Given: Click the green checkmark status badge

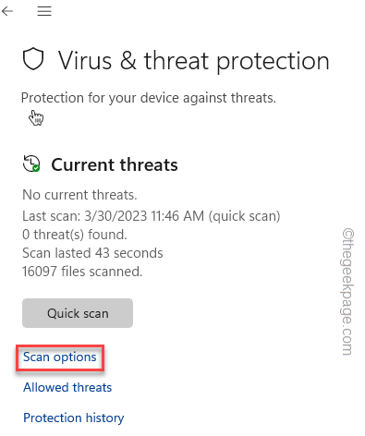Looking at the screenshot, I should [x=36, y=168].
